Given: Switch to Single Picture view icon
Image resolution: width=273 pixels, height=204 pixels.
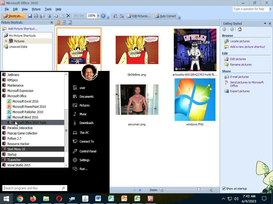Looking at the screenshot, I should coord(70,23).
